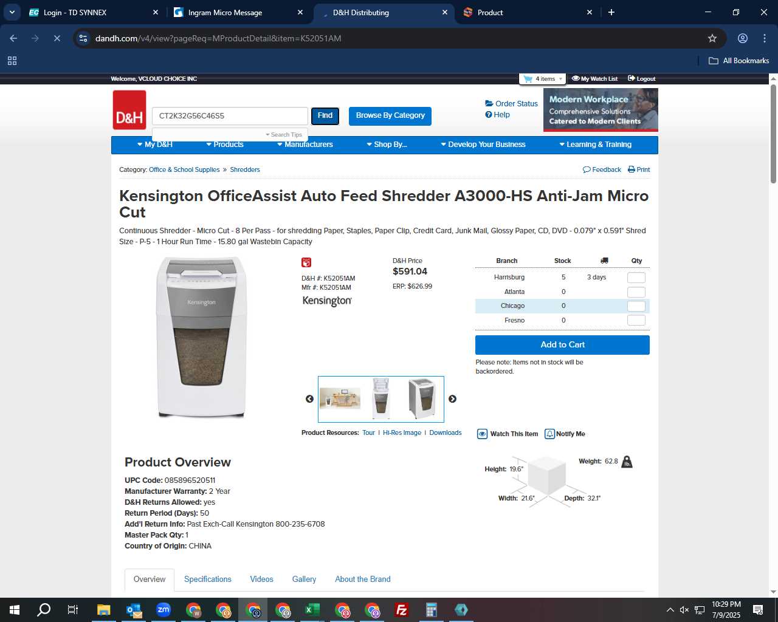Select the Videos tab
The width and height of the screenshot is (778, 622).
262,579
